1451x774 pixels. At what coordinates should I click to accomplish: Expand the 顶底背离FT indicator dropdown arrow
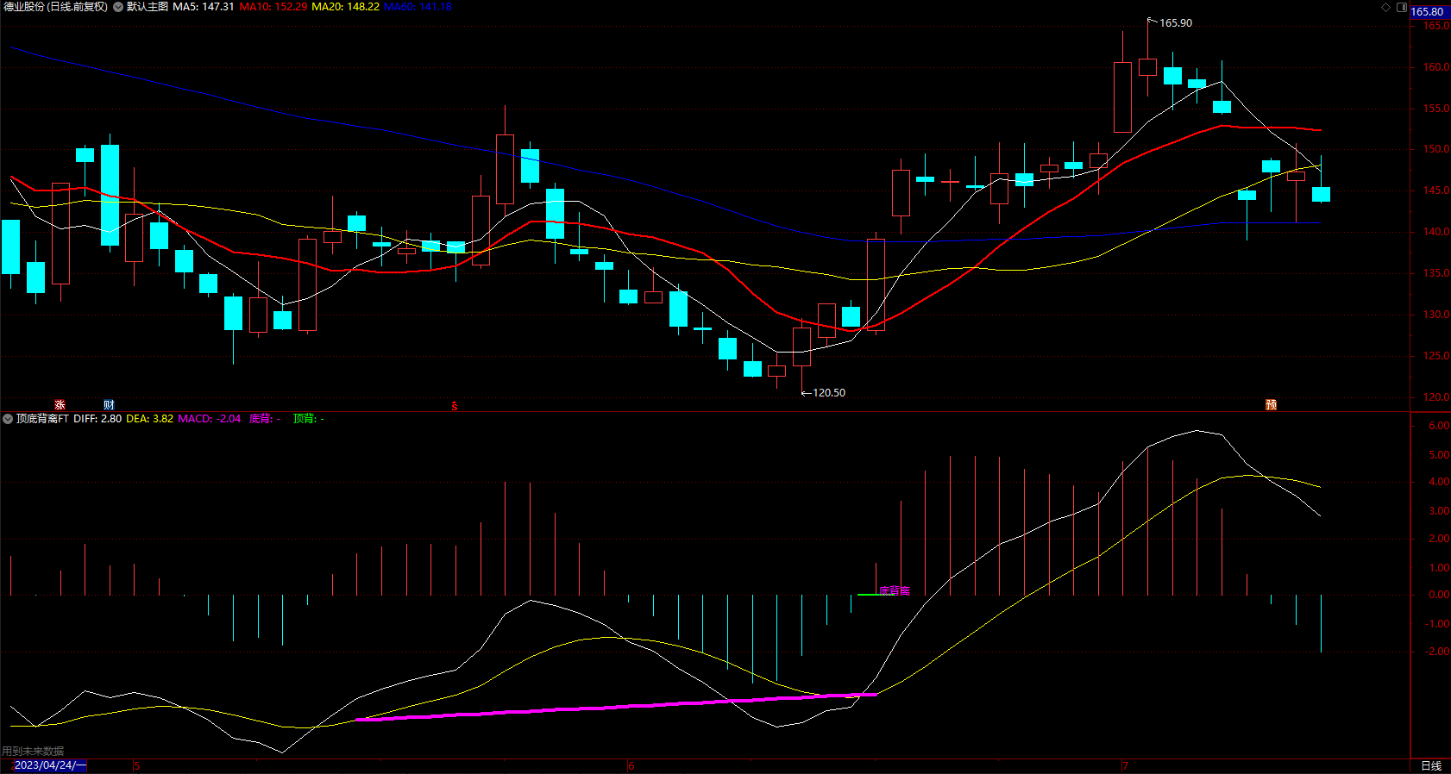[x=8, y=419]
